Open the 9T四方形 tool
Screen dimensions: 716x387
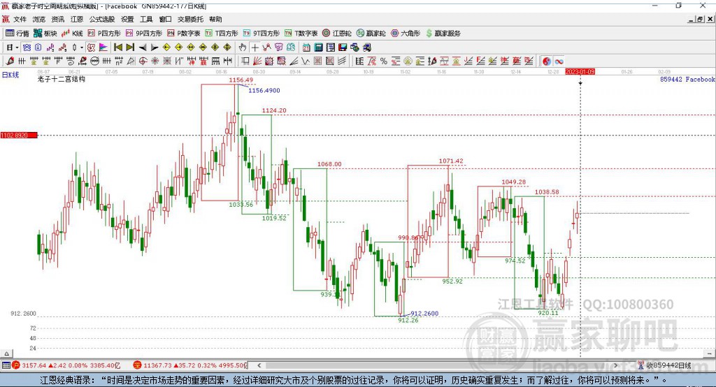[x=262, y=34]
